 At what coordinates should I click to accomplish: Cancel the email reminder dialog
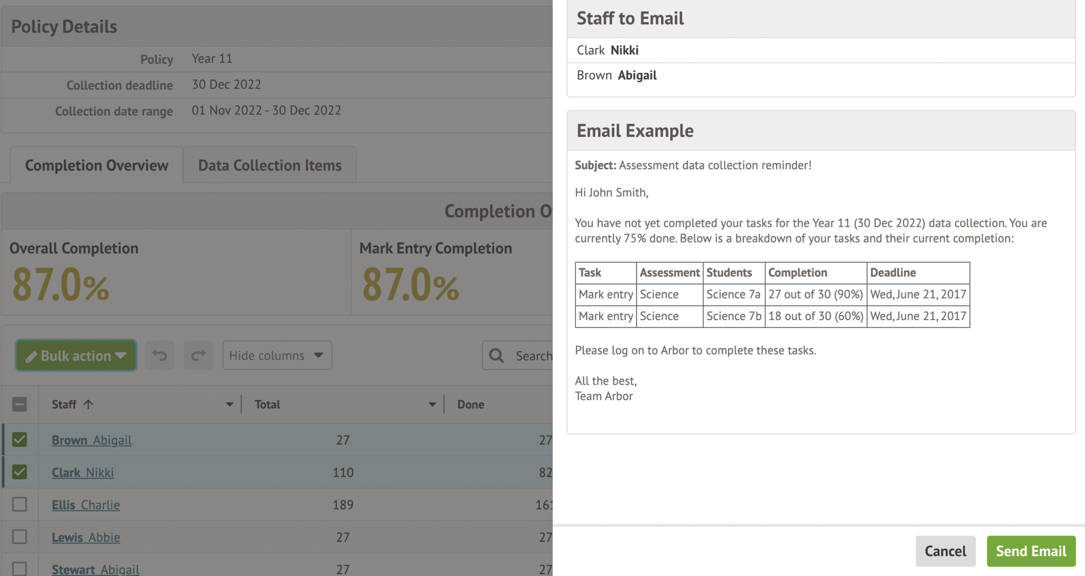(x=945, y=551)
